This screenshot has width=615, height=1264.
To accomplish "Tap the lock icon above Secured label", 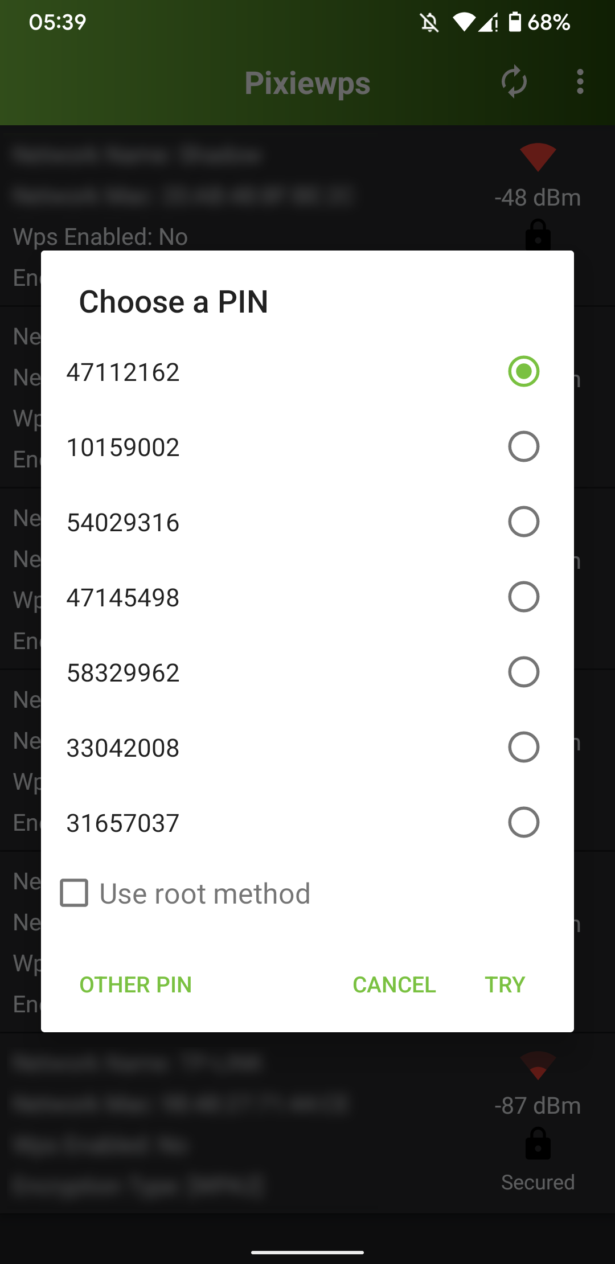I will click(x=538, y=1143).
